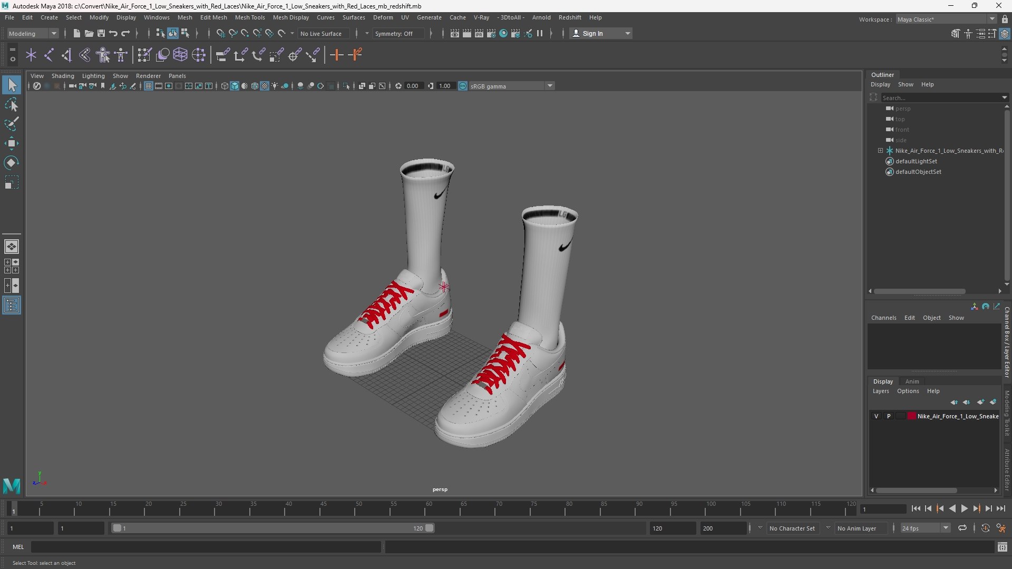Switch to the four view layout
Image resolution: width=1012 pixels, height=569 pixels.
(x=12, y=266)
